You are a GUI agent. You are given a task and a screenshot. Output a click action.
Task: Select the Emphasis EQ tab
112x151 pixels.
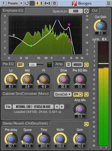pyautogui.click(x=13, y=10)
